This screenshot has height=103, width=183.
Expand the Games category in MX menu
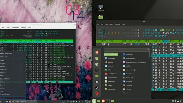[13, 61]
